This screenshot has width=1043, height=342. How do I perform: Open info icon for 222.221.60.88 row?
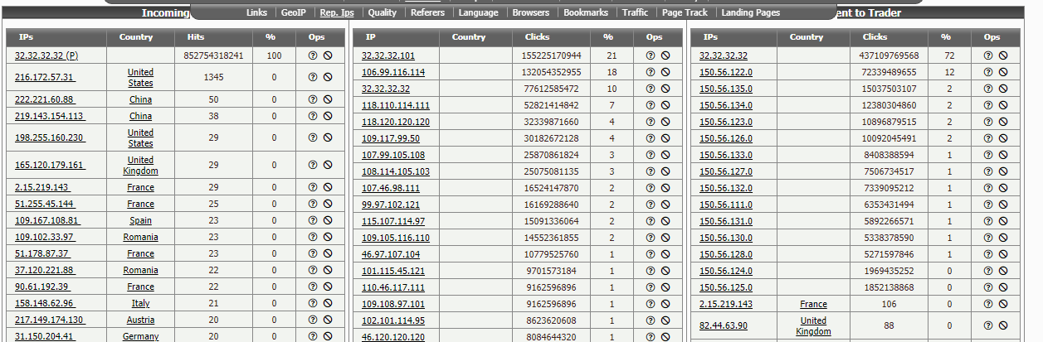click(x=313, y=99)
